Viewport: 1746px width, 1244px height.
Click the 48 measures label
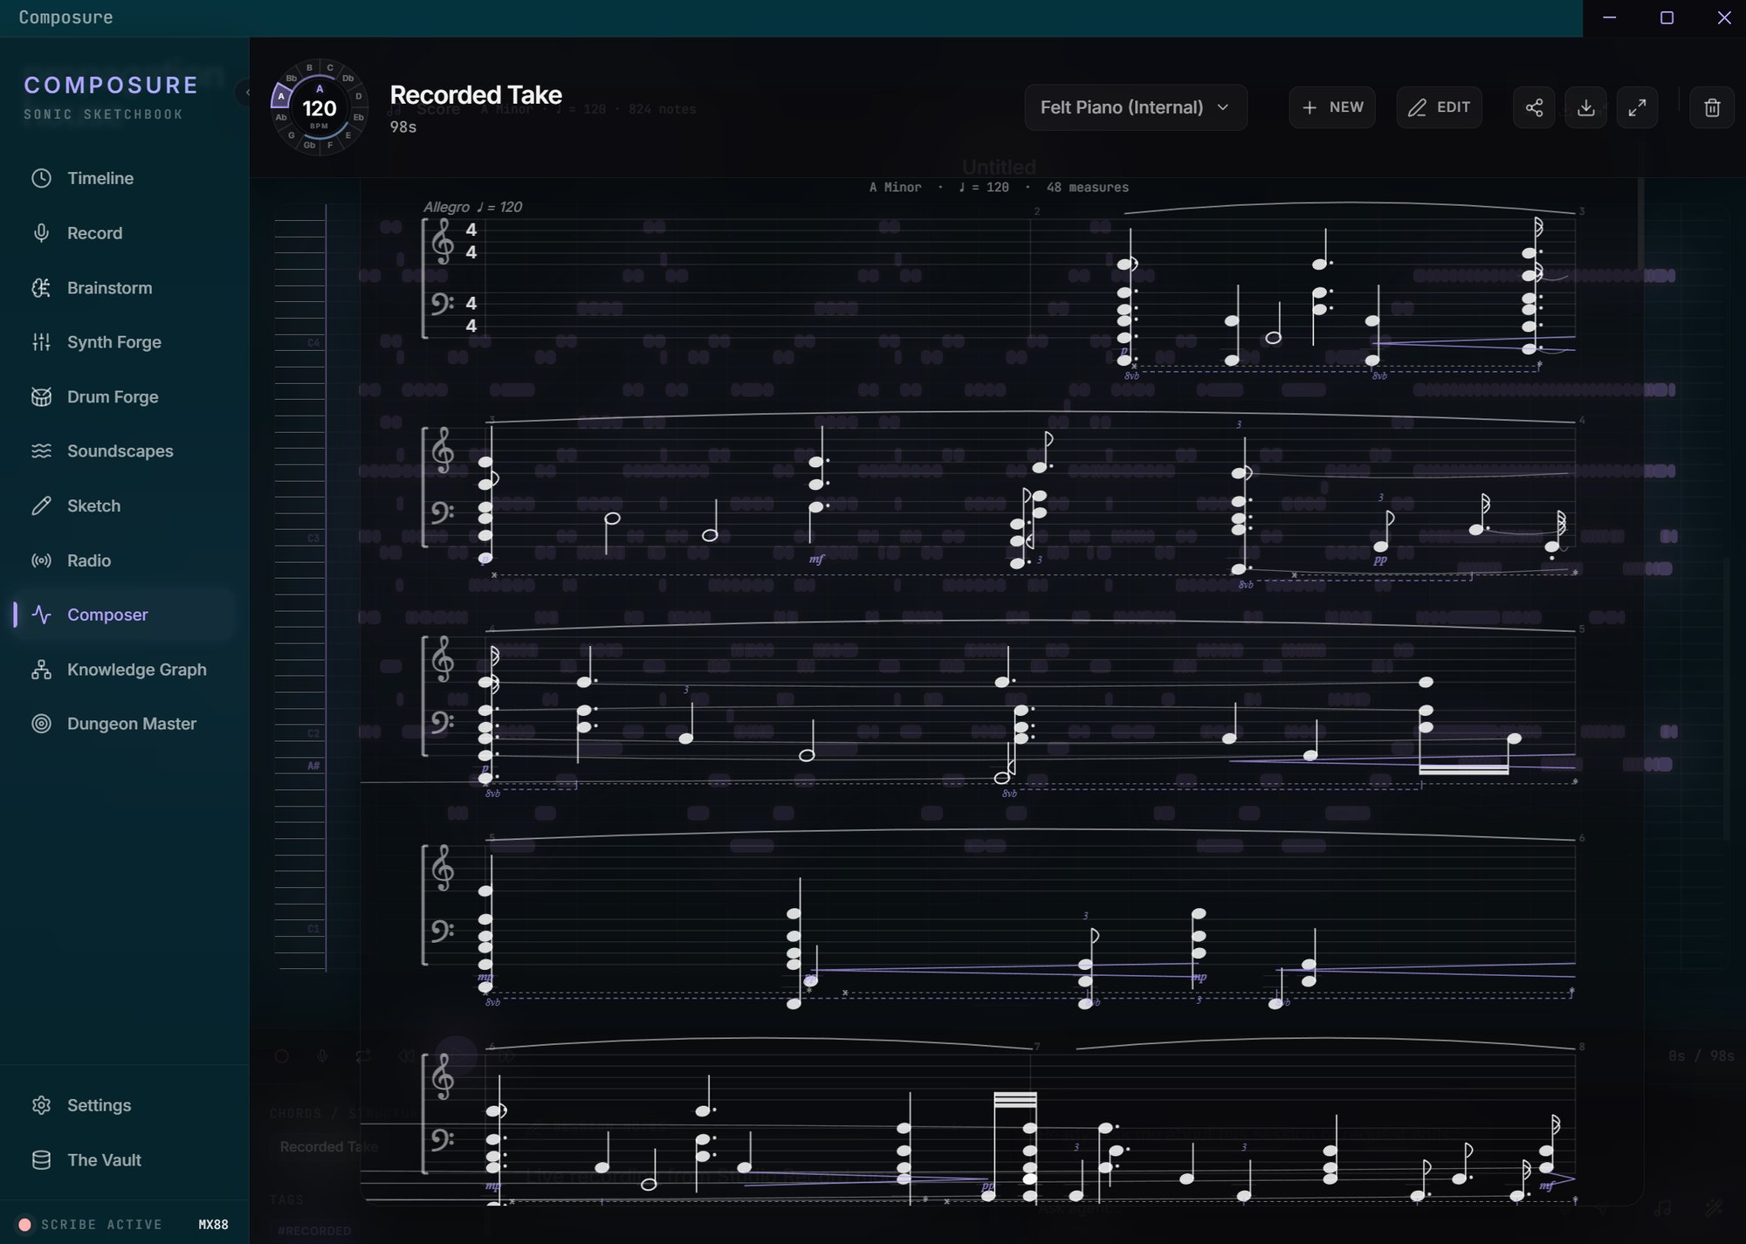point(1087,188)
